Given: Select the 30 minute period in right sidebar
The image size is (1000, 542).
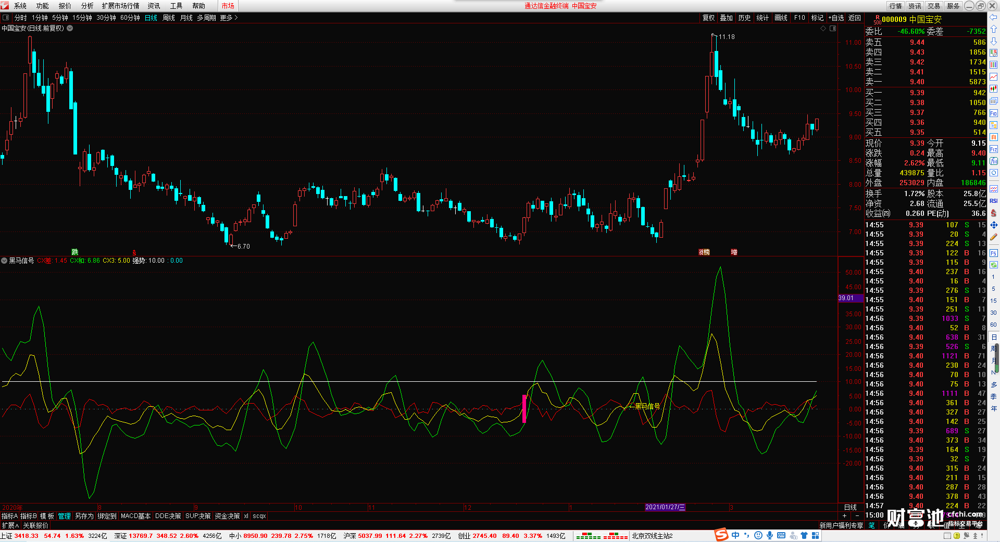Looking at the screenshot, I should tap(994, 313).
